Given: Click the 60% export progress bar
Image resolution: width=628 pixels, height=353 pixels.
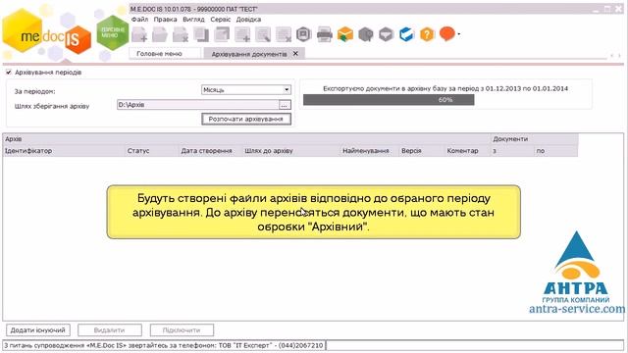Looking at the screenshot, I should click(389, 100).
